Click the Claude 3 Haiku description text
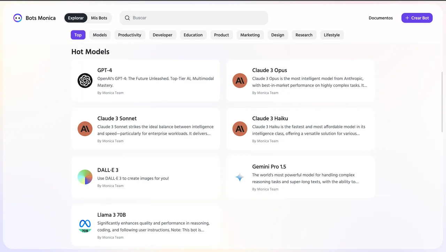Viewport: 446px width, 252px height. coord(309,130)
